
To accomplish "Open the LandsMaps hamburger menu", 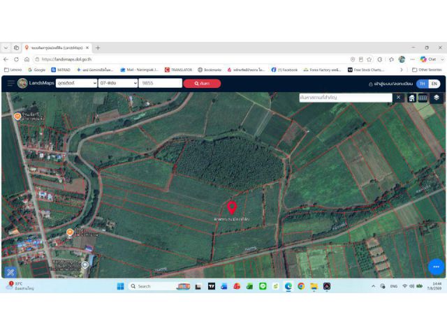I will click(11, 83).
